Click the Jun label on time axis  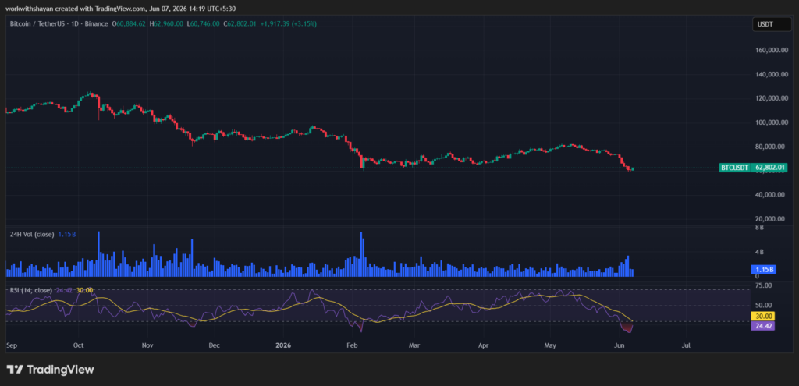(620, 345)
